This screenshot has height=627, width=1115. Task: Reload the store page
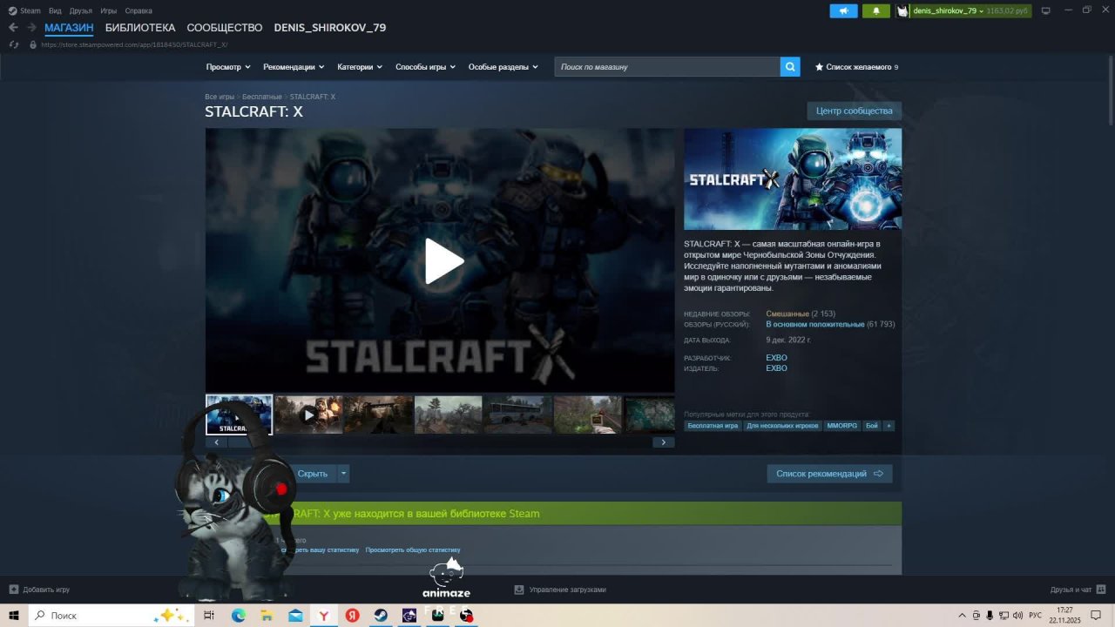pyautogui.click(x=14, y=44)
